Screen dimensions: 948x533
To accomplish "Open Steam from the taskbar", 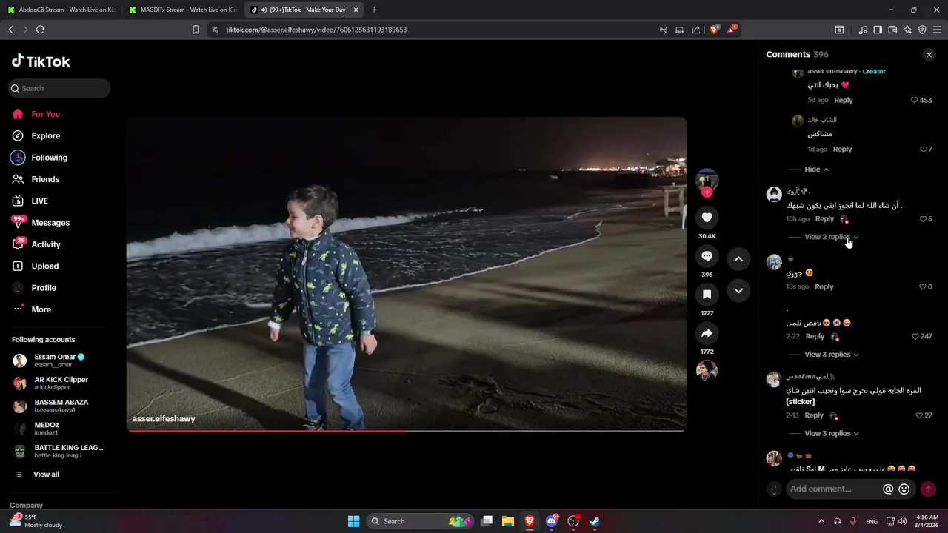I will 595,521.
